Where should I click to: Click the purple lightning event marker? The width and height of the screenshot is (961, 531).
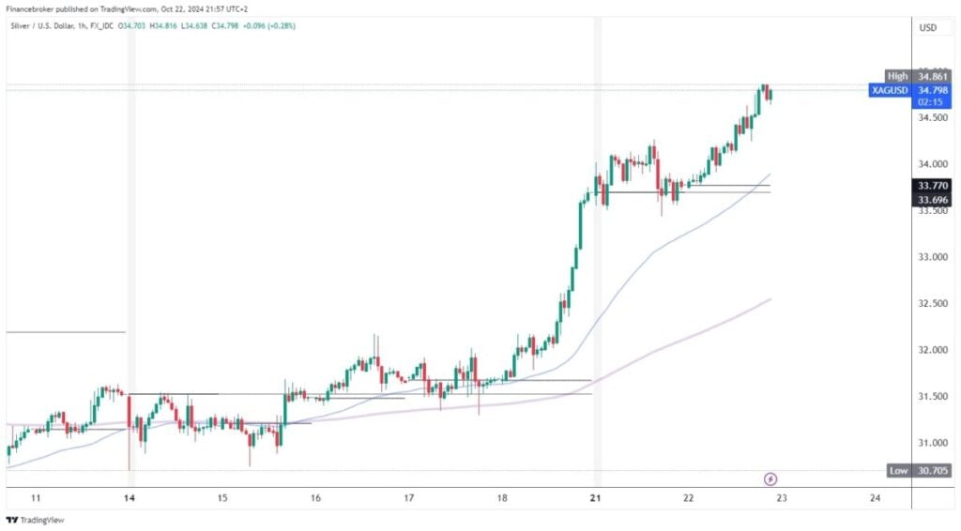coord(770,479)
